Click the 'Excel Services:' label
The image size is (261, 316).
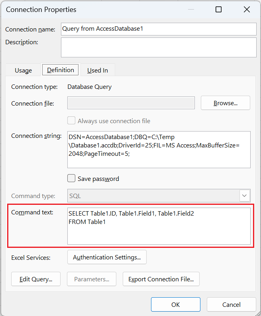(x=31, y=258)
